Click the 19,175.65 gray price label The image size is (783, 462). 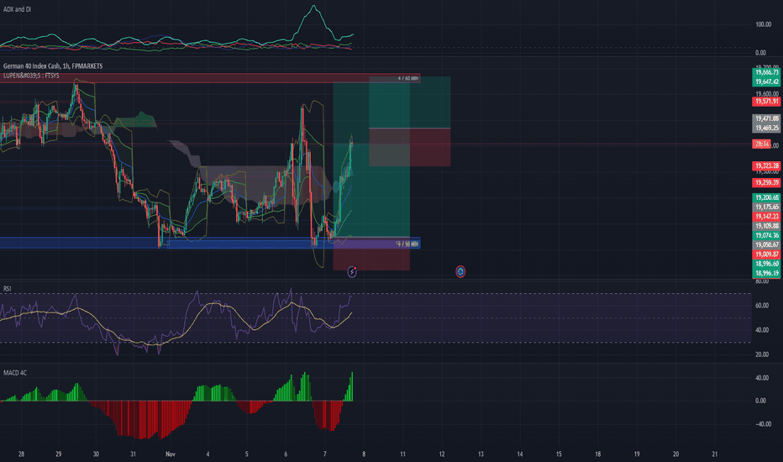click(766, 207)
